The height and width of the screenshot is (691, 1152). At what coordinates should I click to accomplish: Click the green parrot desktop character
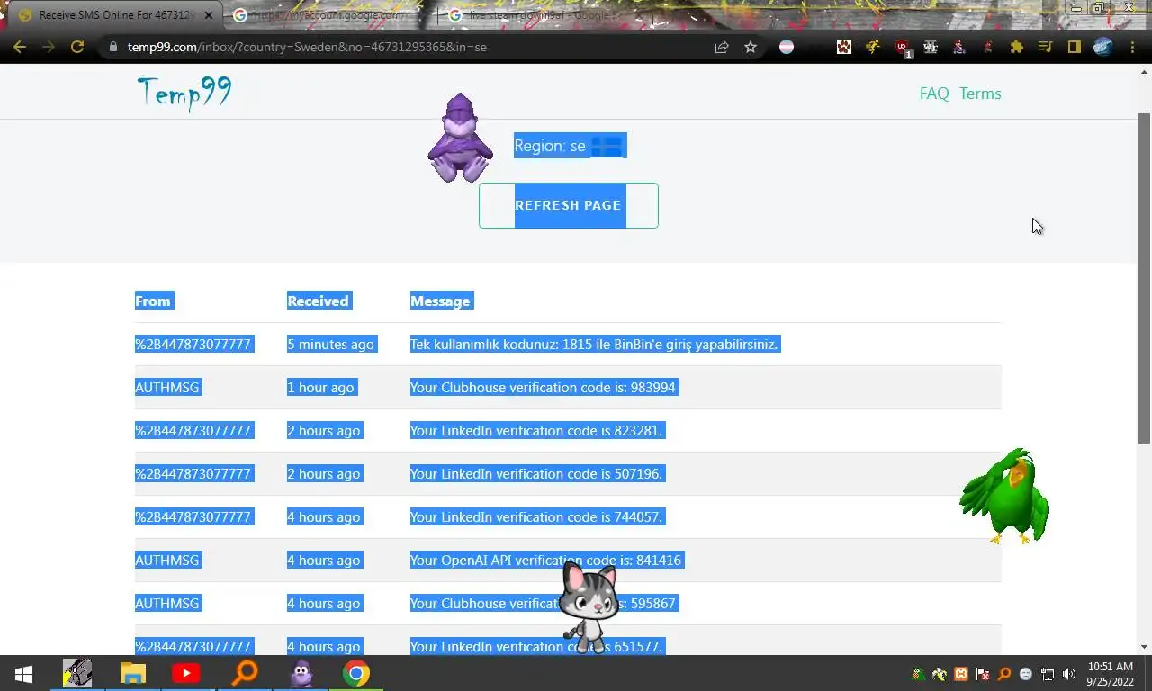1005,496
